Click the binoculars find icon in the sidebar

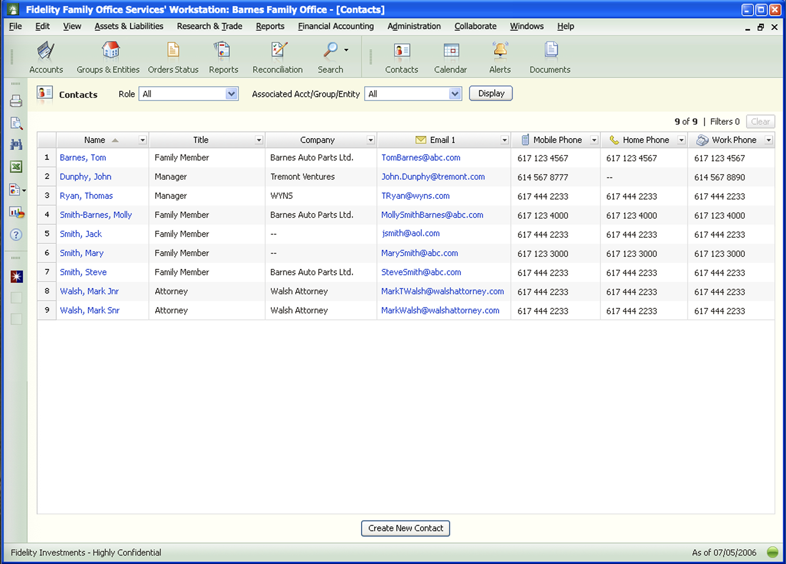(x=16, y=145)
